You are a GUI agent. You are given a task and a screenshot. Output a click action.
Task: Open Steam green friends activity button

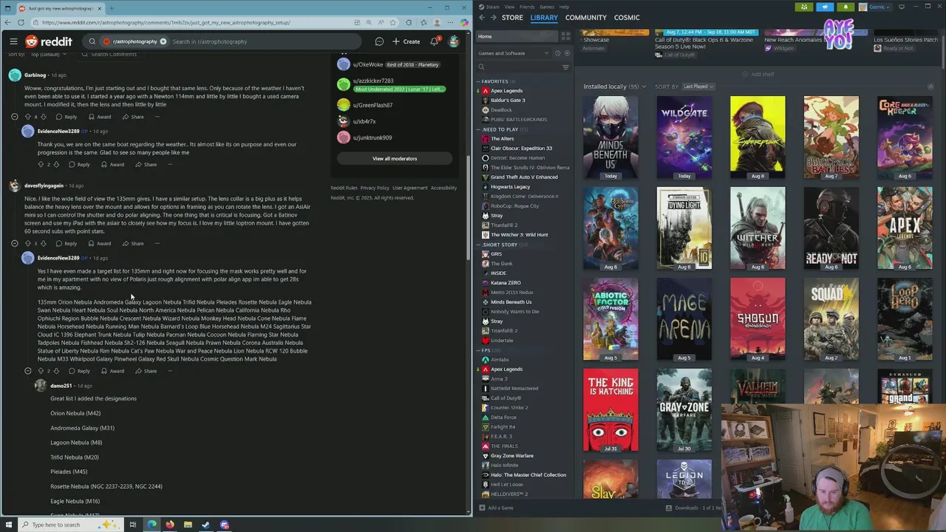coord(804,7)
